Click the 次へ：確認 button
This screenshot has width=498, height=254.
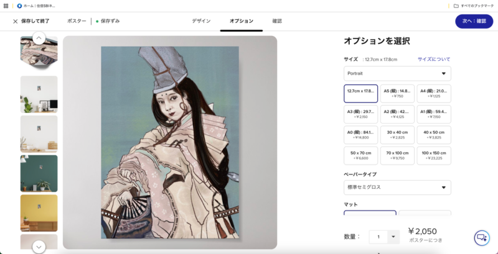(474, 21)
